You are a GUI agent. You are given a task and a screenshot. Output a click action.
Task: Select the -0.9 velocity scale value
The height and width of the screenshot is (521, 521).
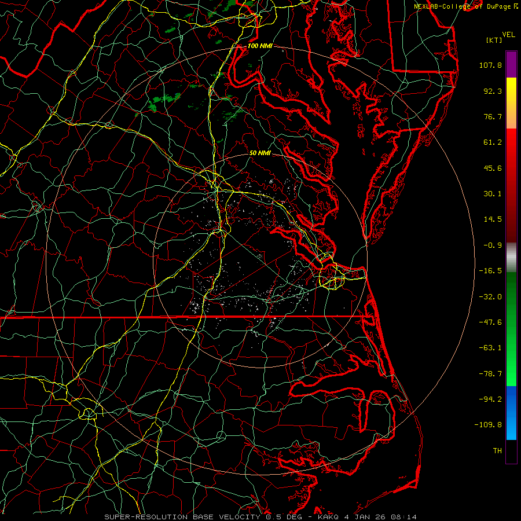(x=493, y=245)
